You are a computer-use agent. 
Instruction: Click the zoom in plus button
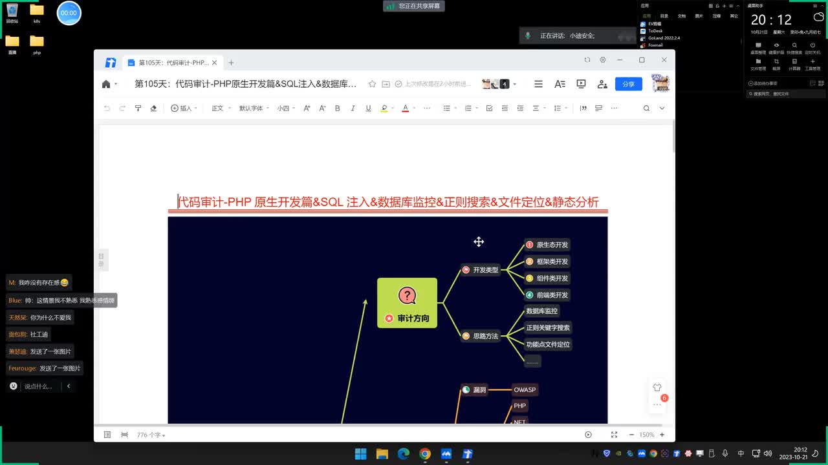click(x=662, y=435)
